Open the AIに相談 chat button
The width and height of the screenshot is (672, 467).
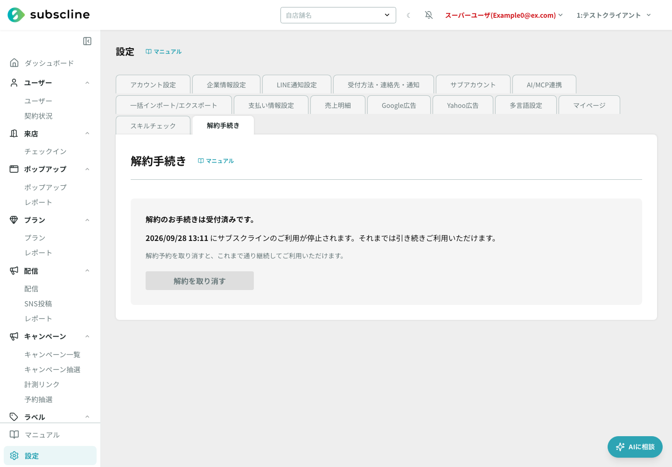tap(635, 447)
